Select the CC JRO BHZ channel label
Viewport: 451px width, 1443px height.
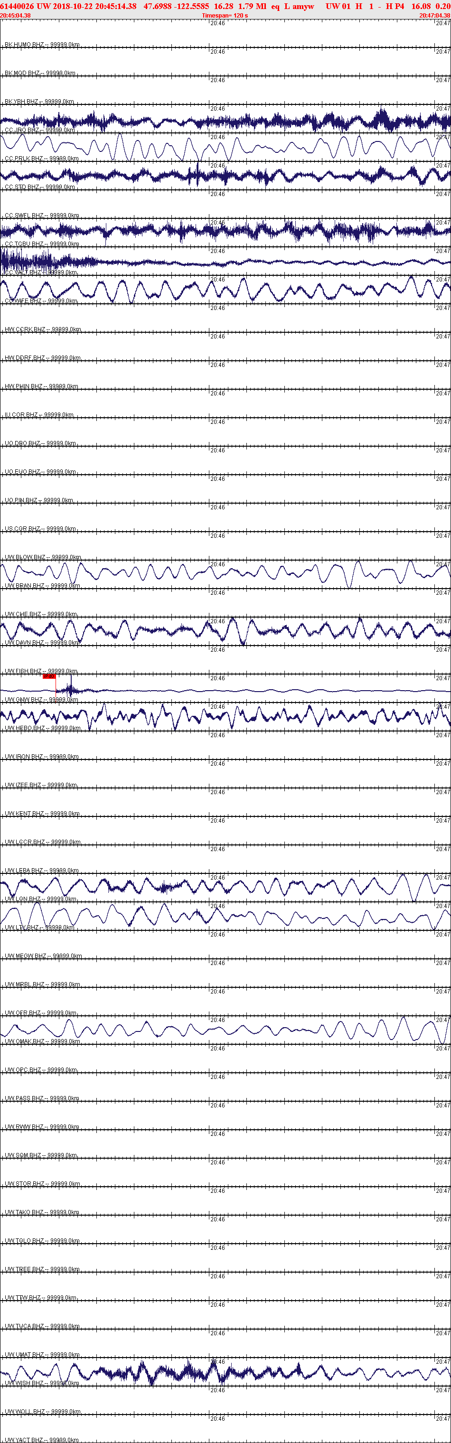(x=40, y=130)
